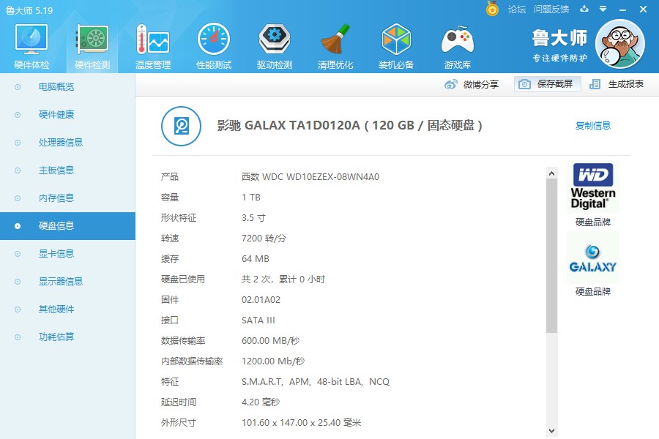This screenshot has width=659, height=439.
Task: Click the Ludashi mascot avatar
Action: [x=621, y=44]
